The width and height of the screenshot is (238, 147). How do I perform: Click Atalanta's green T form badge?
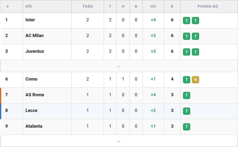186,127
